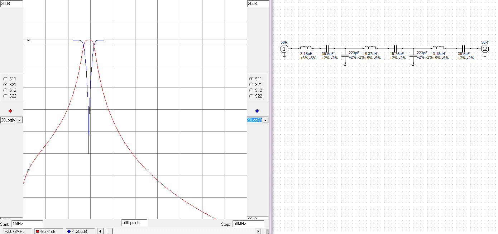Screen dimensions: 498x234
Task: Select the first 223pF shunt capacitor
Action: [x=345, y=56]
